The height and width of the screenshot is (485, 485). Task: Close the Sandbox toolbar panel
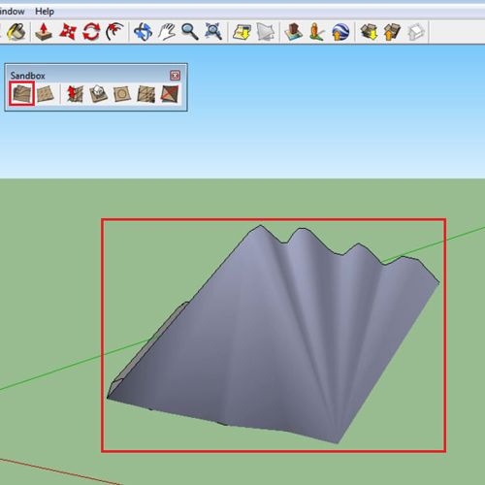click(175, 76)
